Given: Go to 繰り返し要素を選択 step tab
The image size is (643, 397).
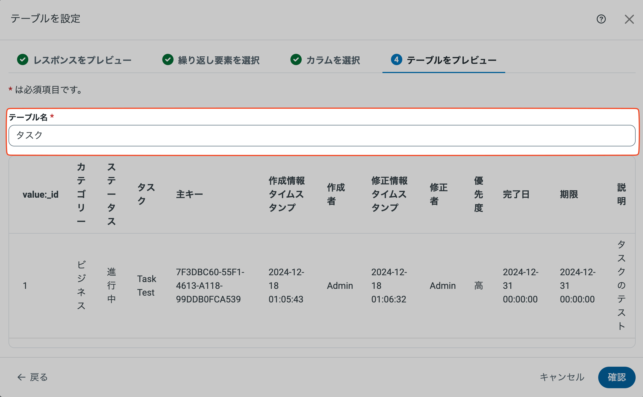Looking at the screenshot, I should coord(219,60).
